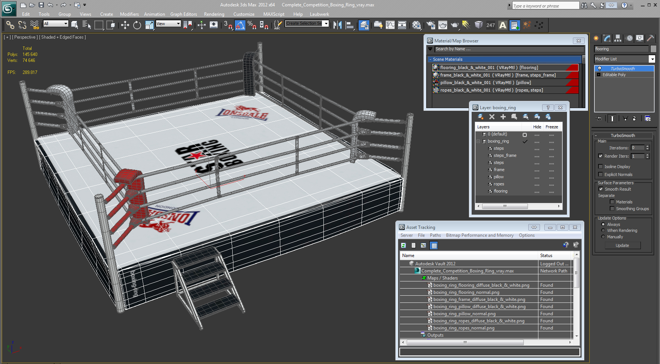Toggle the Spinner Snap icon

pyautogui.click(x=264, y=25)
